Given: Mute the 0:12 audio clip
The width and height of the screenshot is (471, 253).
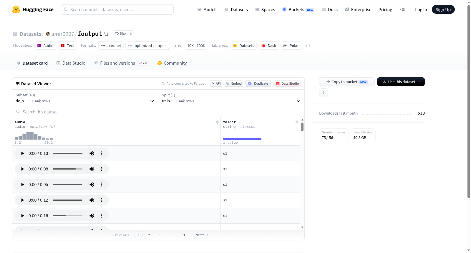Looking at the screenshot, I should coord(92,200).
